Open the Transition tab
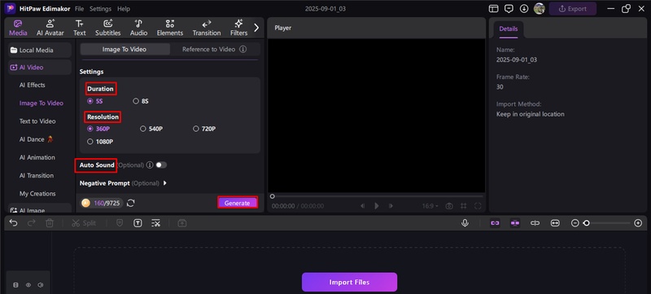Image resolution: width=651 pixels, height=294 pixels. (207, 28)
